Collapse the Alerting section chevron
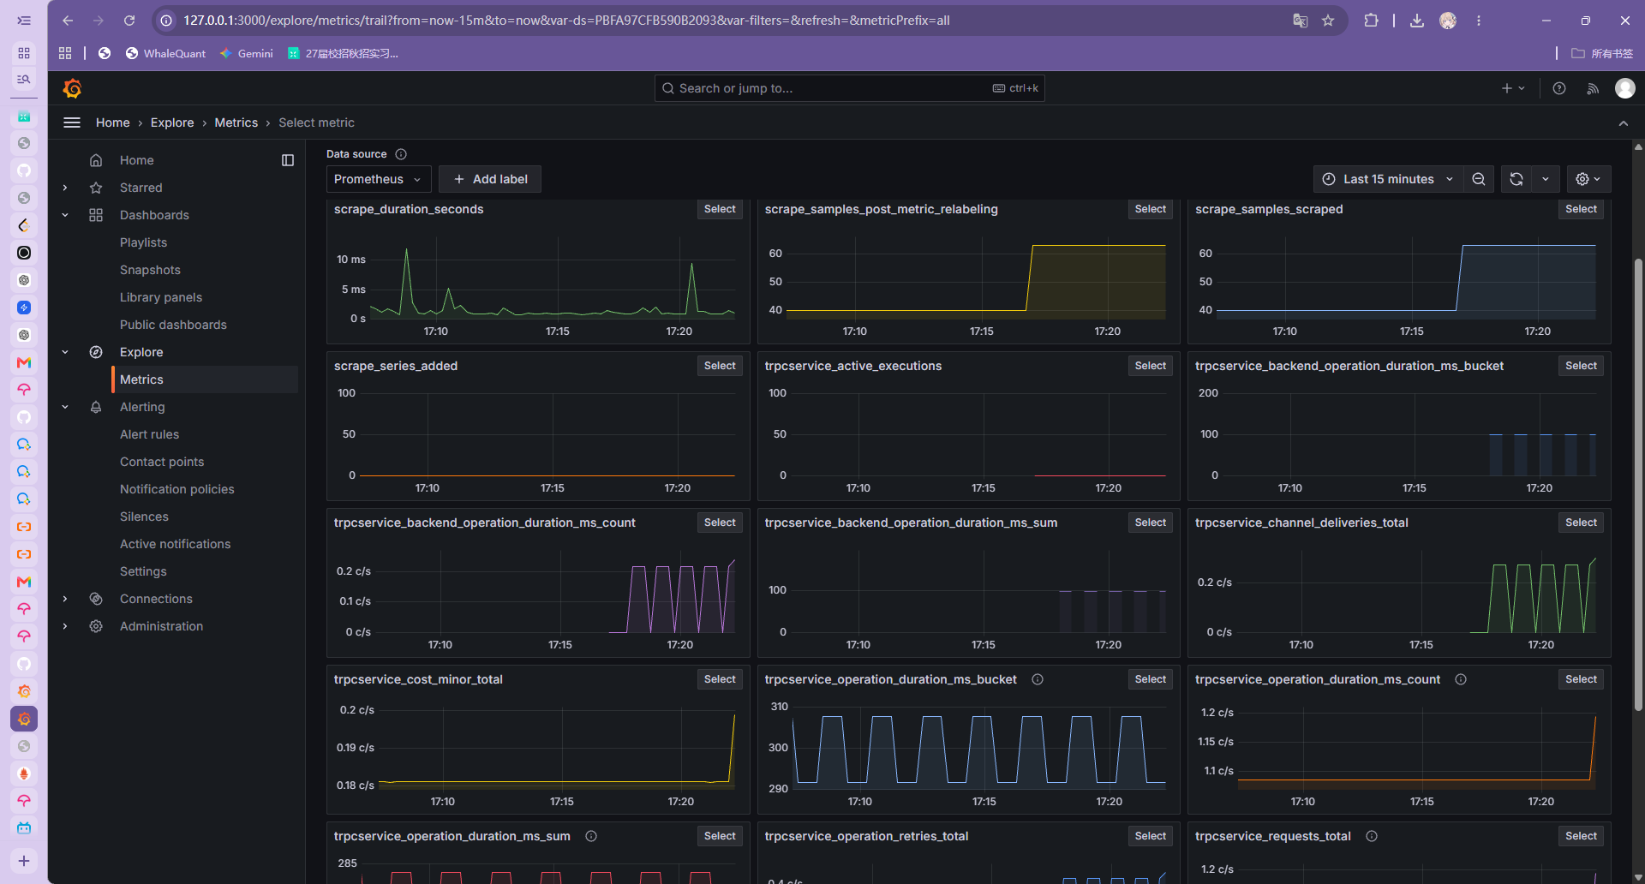 click(x=65, y=407)
